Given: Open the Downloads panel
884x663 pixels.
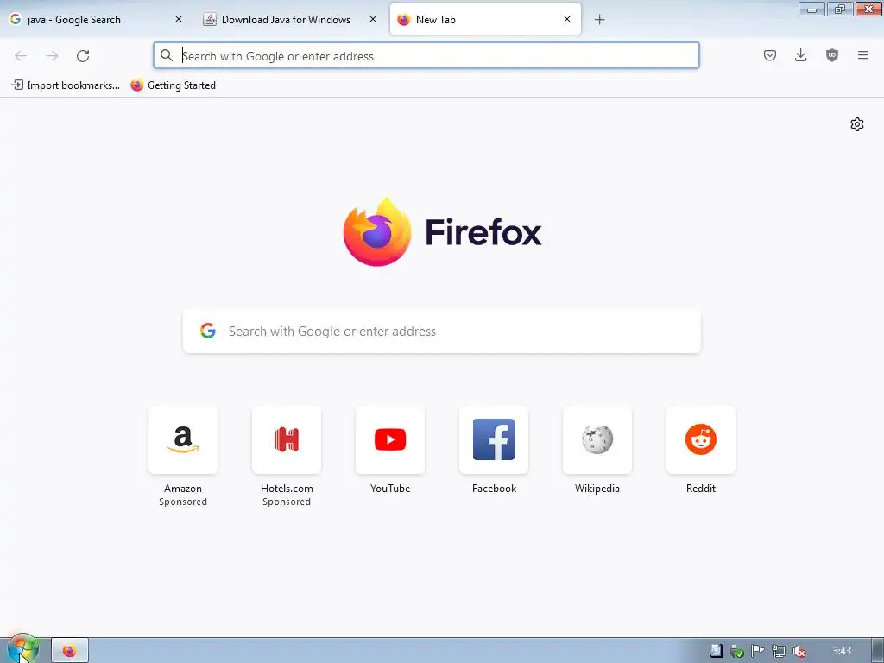Looking at the screenshot, I should point(800,55).
